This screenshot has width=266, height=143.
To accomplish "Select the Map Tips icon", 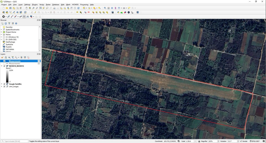I will coord(129,8).
